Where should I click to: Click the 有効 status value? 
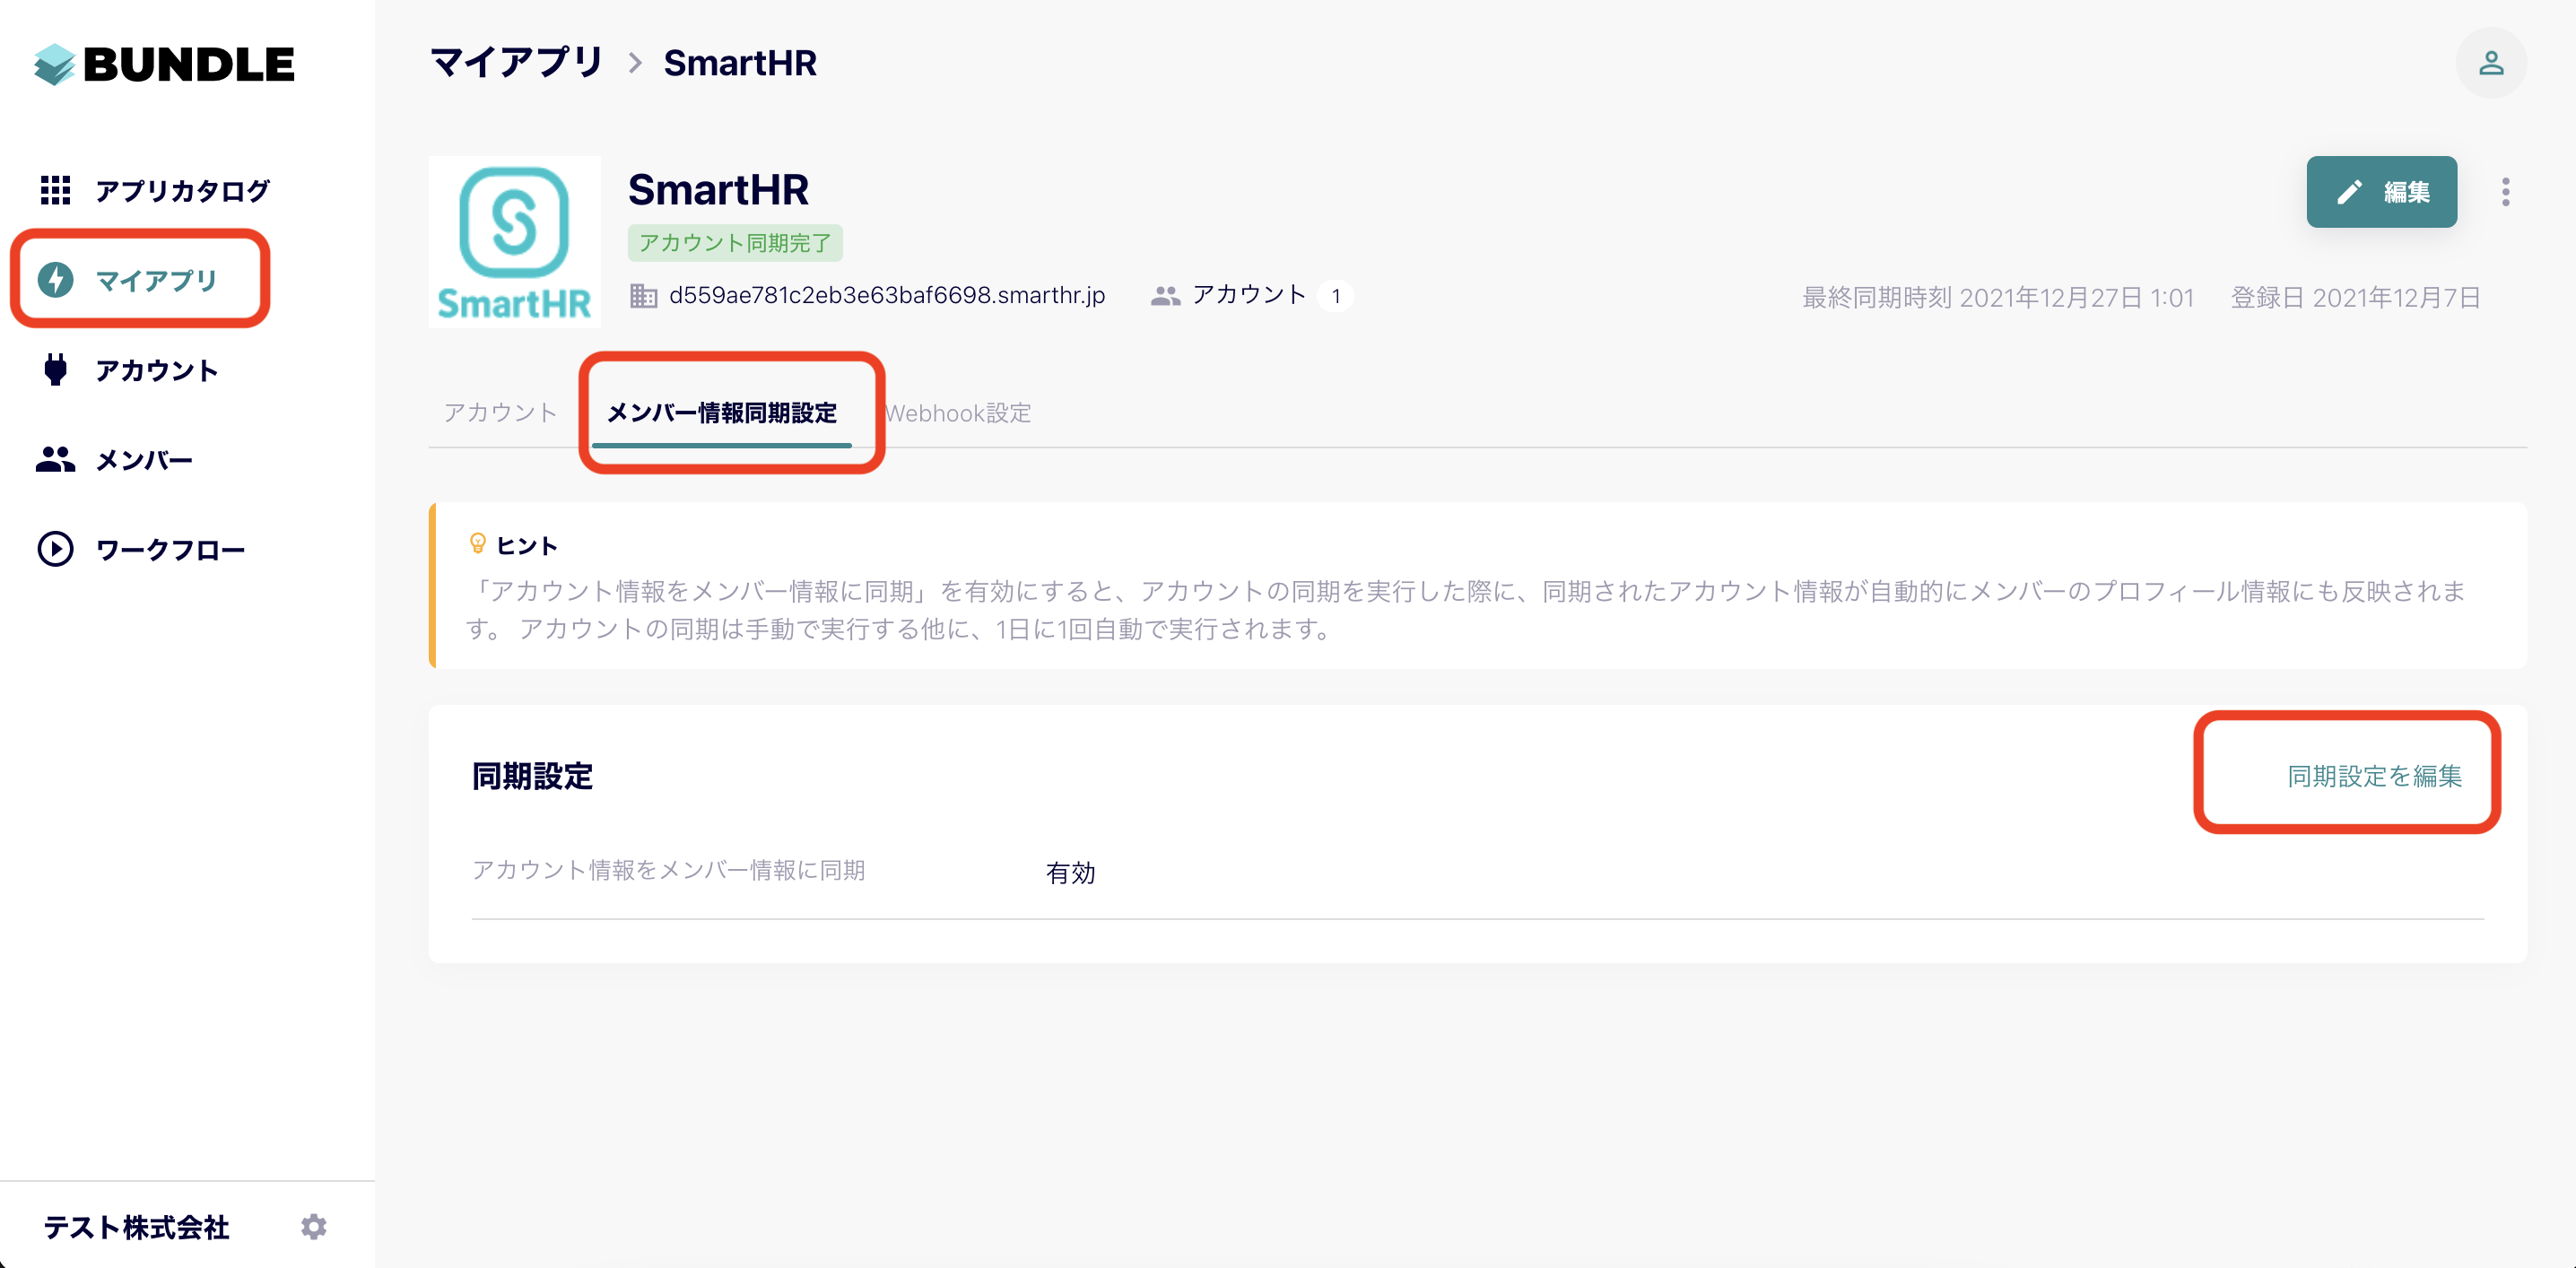1070,873
